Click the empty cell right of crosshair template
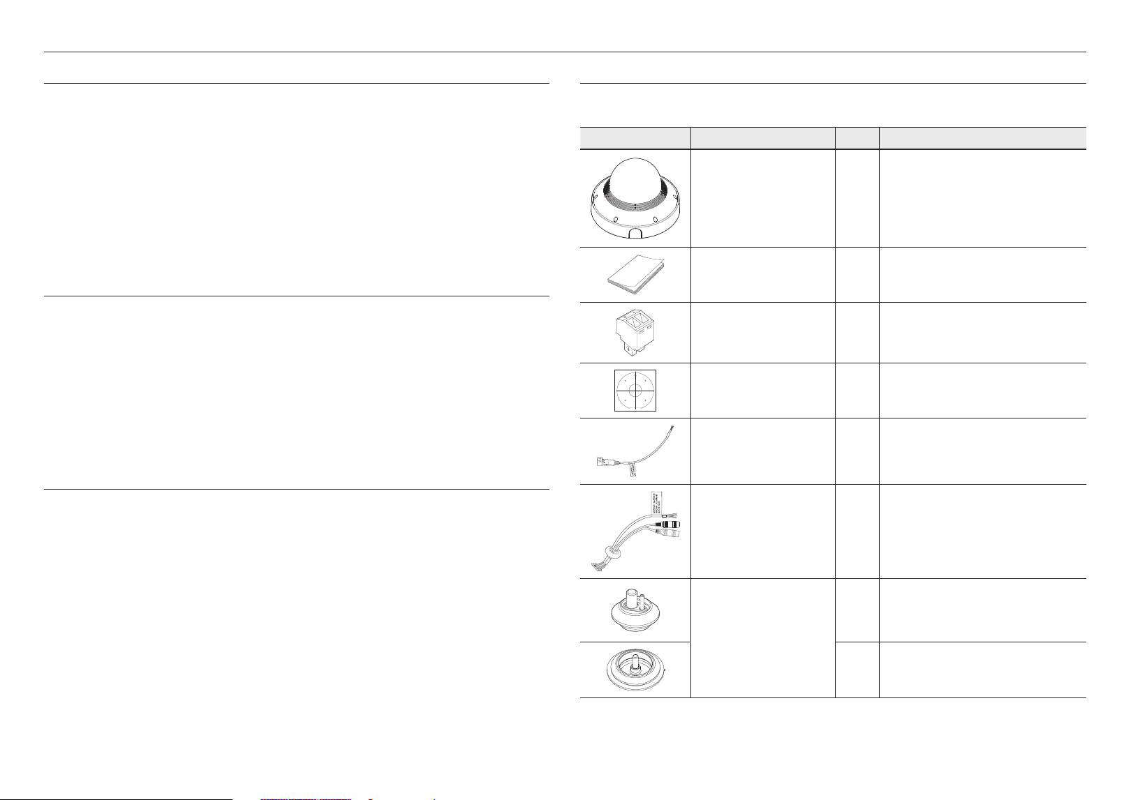The width and height of the screenshot is (1131, 800). coord(762,391)
